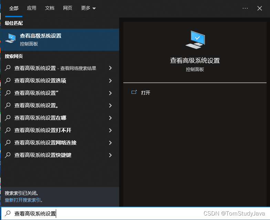Close the search panel with X
This screenshot has width=270, height=220.
[260, 8]
